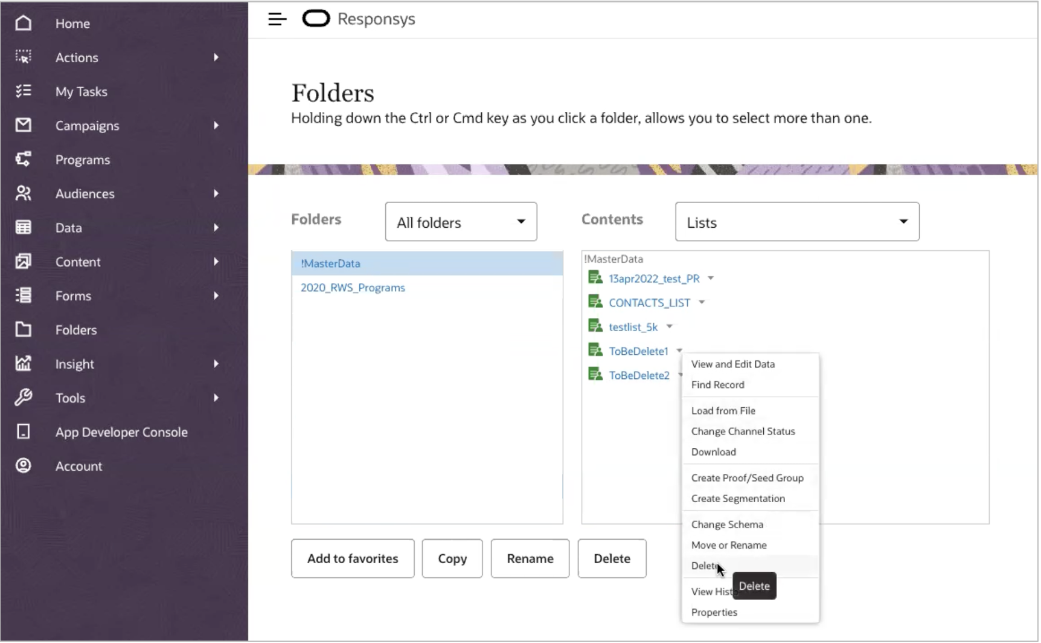Select Move or Rename option

coord(729,544)
